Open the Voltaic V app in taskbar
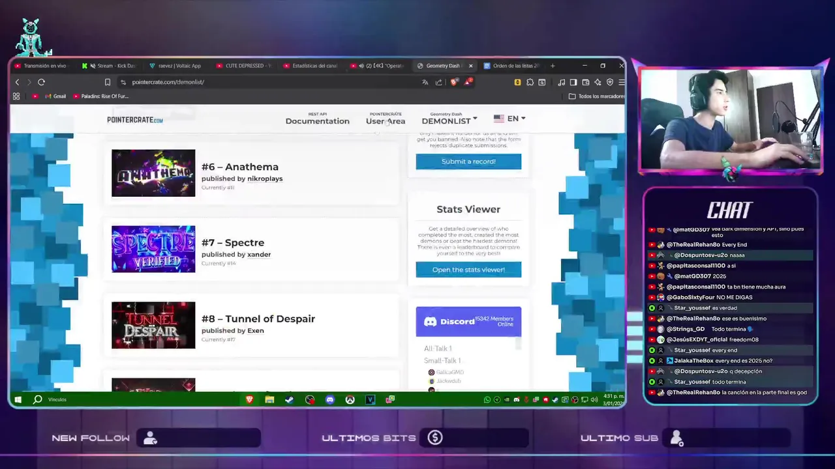The height and width of the screenshot is (469, 835). coord(371,399)
